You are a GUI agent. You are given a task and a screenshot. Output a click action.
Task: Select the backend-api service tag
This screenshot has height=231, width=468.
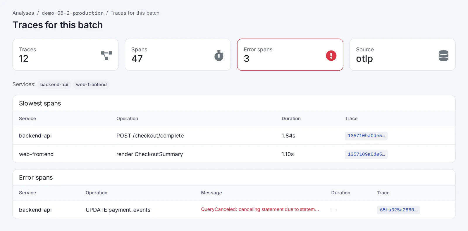[x=54, y=85]
